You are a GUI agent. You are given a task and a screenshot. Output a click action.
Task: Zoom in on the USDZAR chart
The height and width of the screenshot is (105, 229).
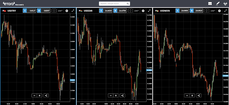click(x=116, y=95)
